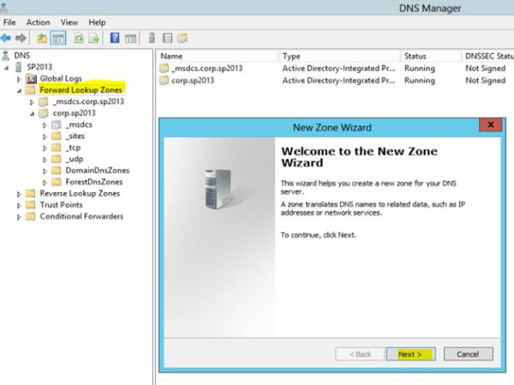The height and width of the screenshot is (385, 514).
Task: Toggle the Show/Hide Console Tree icon
Action: click(58, 39)
